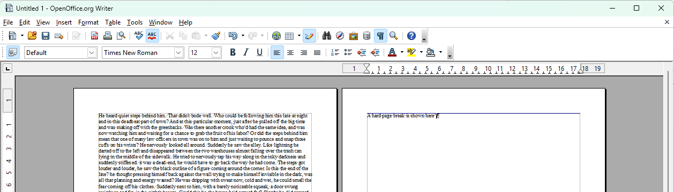Screen dimensions: 674x192
Task: Turn Numbering on
Action: click(335, 52)
